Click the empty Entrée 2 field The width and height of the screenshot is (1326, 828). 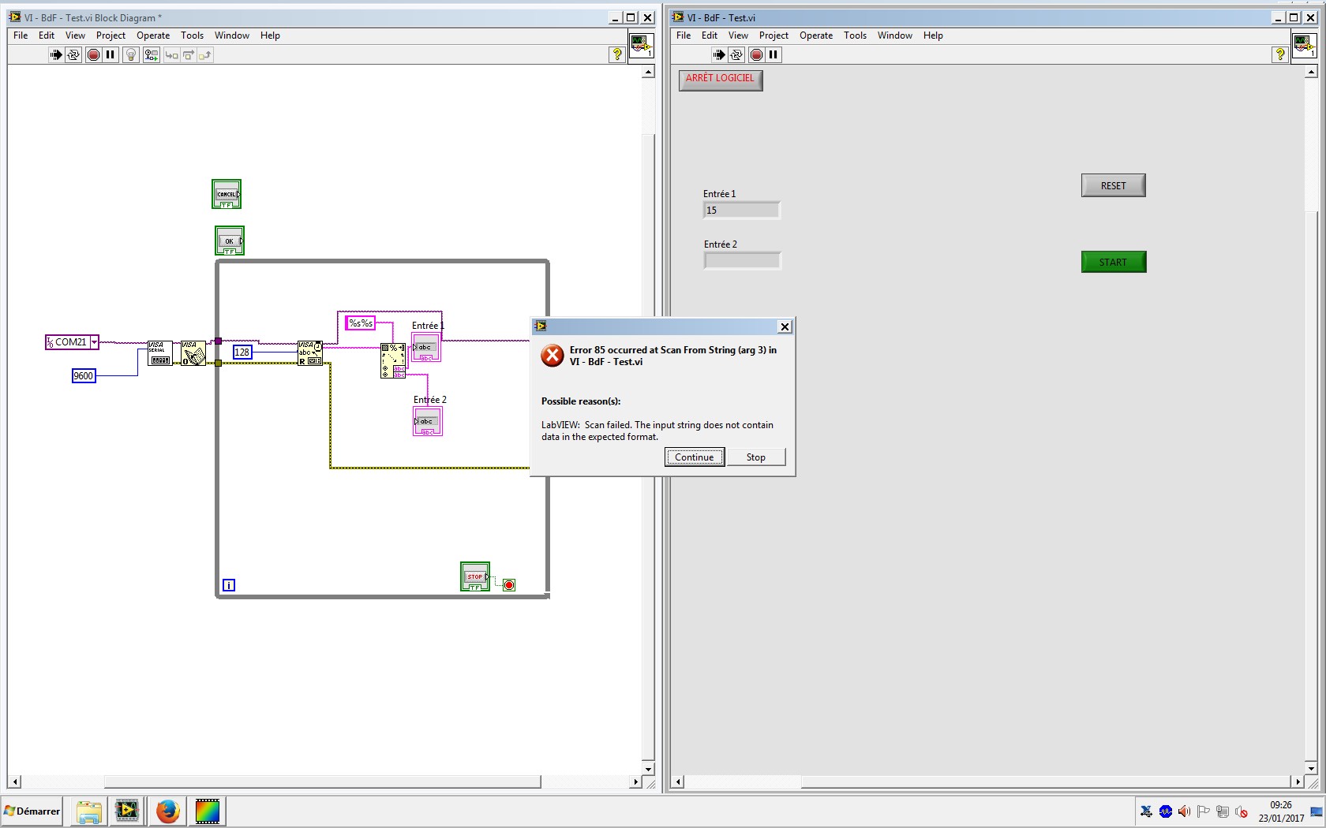[742, 260]
